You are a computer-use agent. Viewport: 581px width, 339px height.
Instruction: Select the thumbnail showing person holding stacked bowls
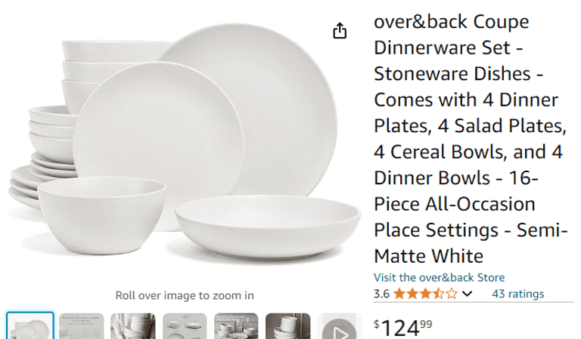coord(133,326)
